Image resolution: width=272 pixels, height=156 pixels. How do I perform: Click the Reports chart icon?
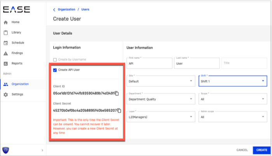point(6,63)
